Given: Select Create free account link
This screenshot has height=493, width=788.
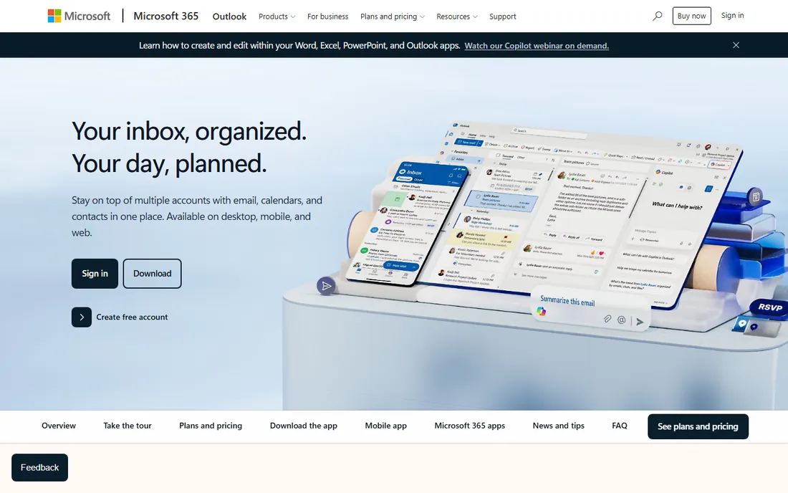Looking at the screenshot, I should point(133,317).
